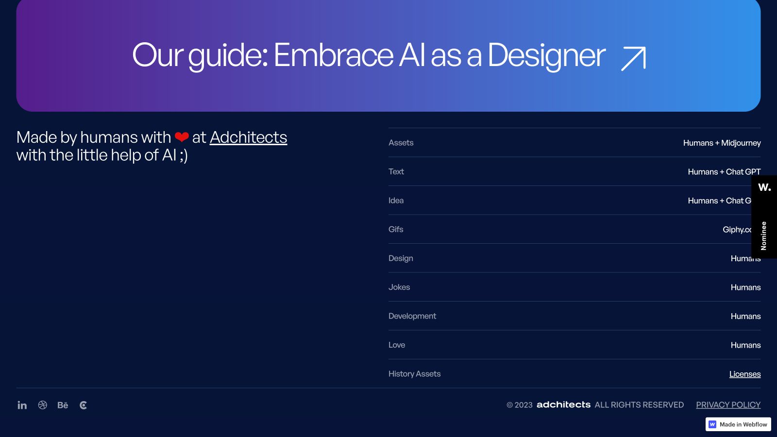Click the 'ALL RIGHTS RESERVED' text

point(639,405)
